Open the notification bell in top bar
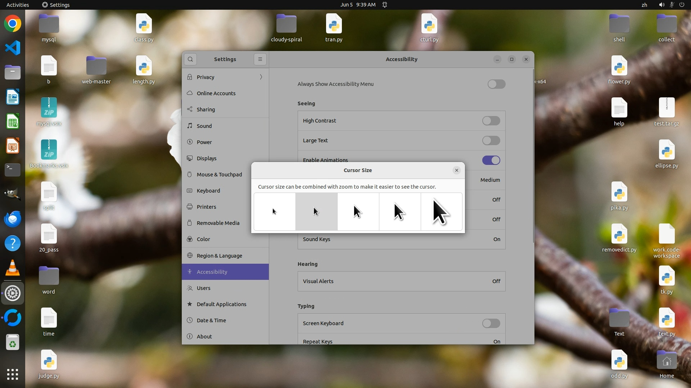The height and width of the screenshot is (388, 691). 385,5
